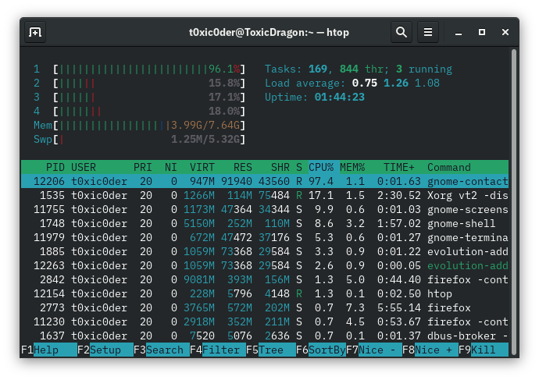Open F2 Setup in htop footer
539x380 pixels.
(105, 350)
